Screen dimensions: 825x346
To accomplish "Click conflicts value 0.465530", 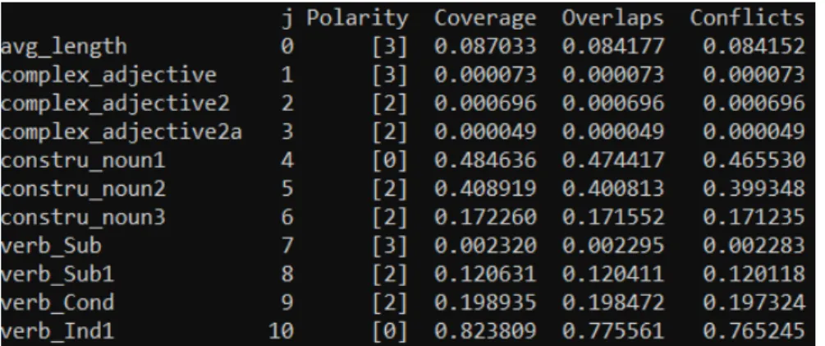I will 754,160.
